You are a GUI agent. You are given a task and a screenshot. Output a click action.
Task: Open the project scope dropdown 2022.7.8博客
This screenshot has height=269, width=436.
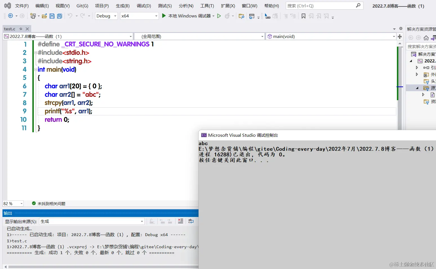click(x=68, y=36)
